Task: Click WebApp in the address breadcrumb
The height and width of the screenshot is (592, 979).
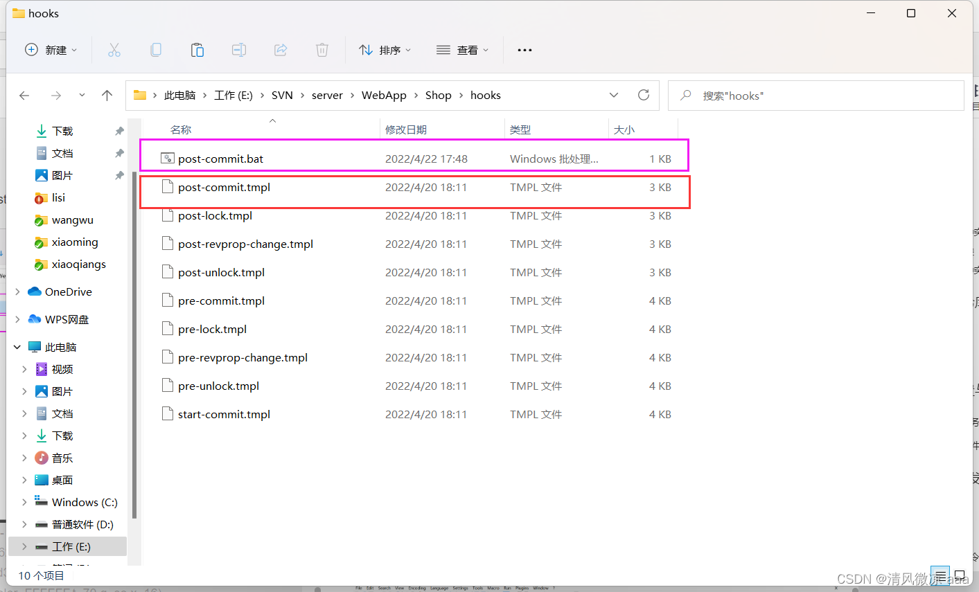Action: [384, 95]
